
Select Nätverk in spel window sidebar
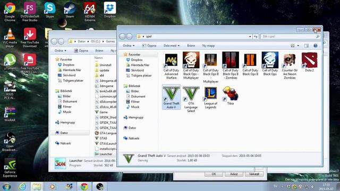131,138
